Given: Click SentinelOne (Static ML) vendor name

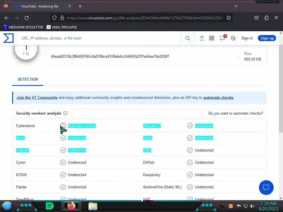Looking at the screenshot, I should click(162, 187).
